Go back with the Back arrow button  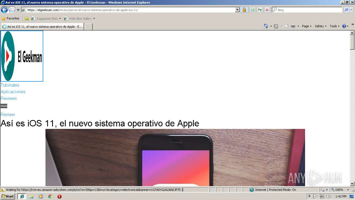pyautogui.click(x=4, y=10)
